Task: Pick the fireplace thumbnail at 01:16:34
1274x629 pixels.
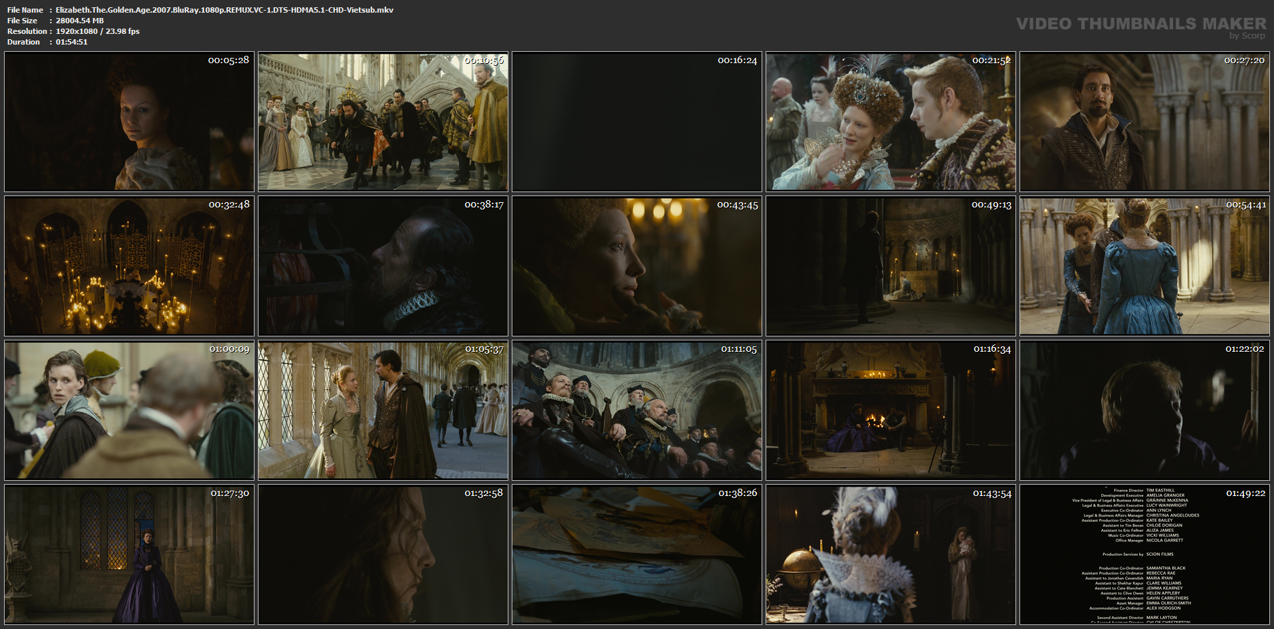Action: (891, 410)
